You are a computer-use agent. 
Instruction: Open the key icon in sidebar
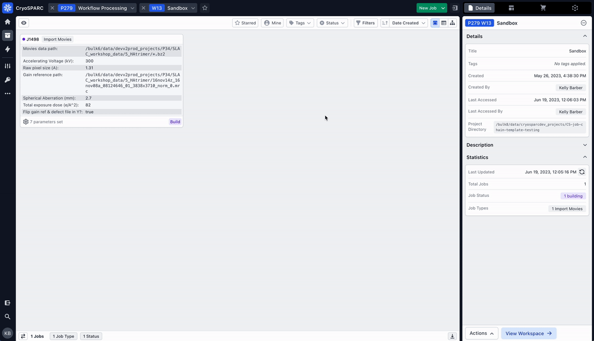pos(7,80)
